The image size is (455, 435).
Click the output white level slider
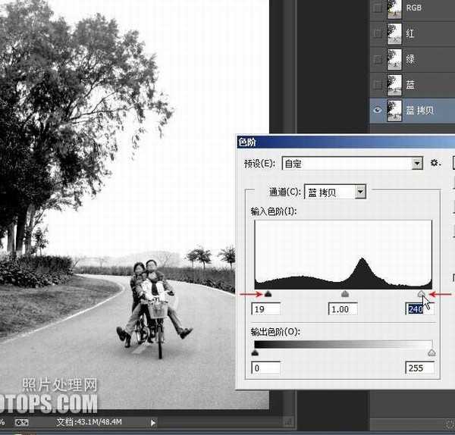[431, 352]
